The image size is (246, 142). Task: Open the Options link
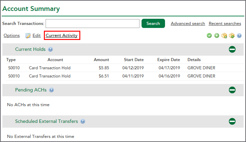(12, 35)
